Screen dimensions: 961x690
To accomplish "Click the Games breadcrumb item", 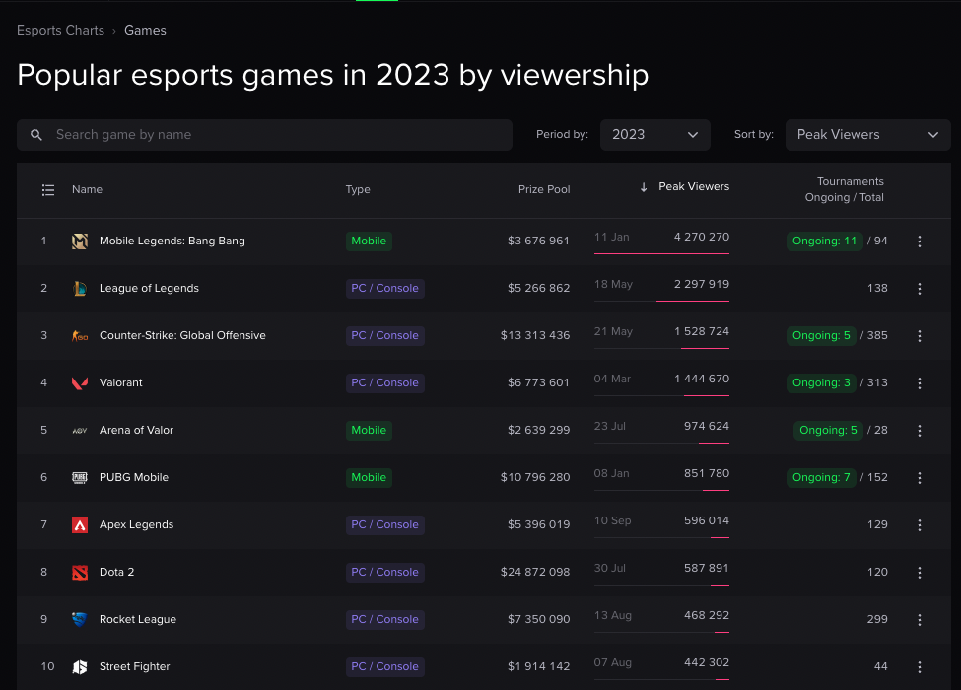I will 145,31.
